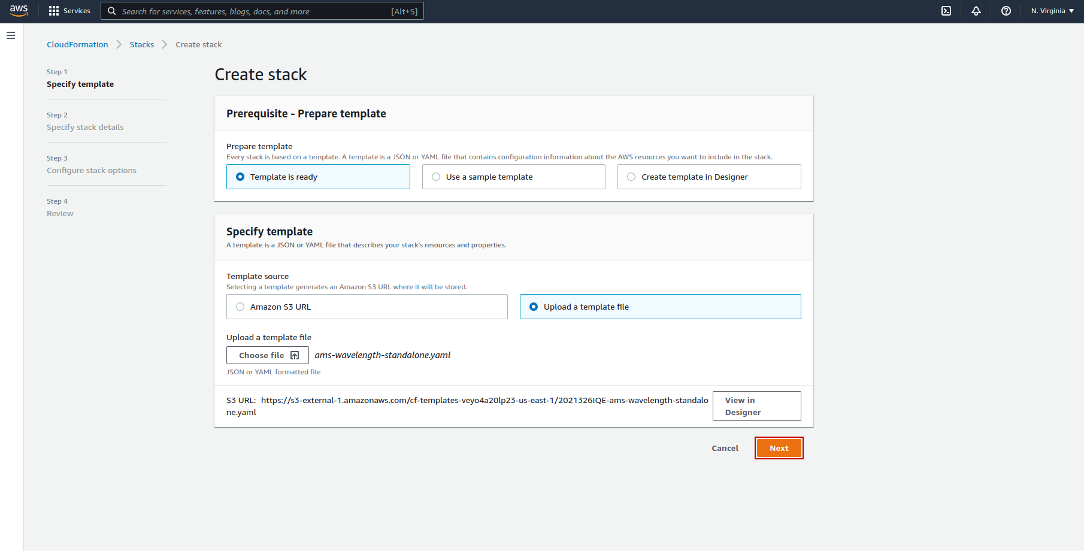This screenshot has height=551, width=1084.
Task: Click the upload icon in Choose file
Action: click(x=295, y=355)
